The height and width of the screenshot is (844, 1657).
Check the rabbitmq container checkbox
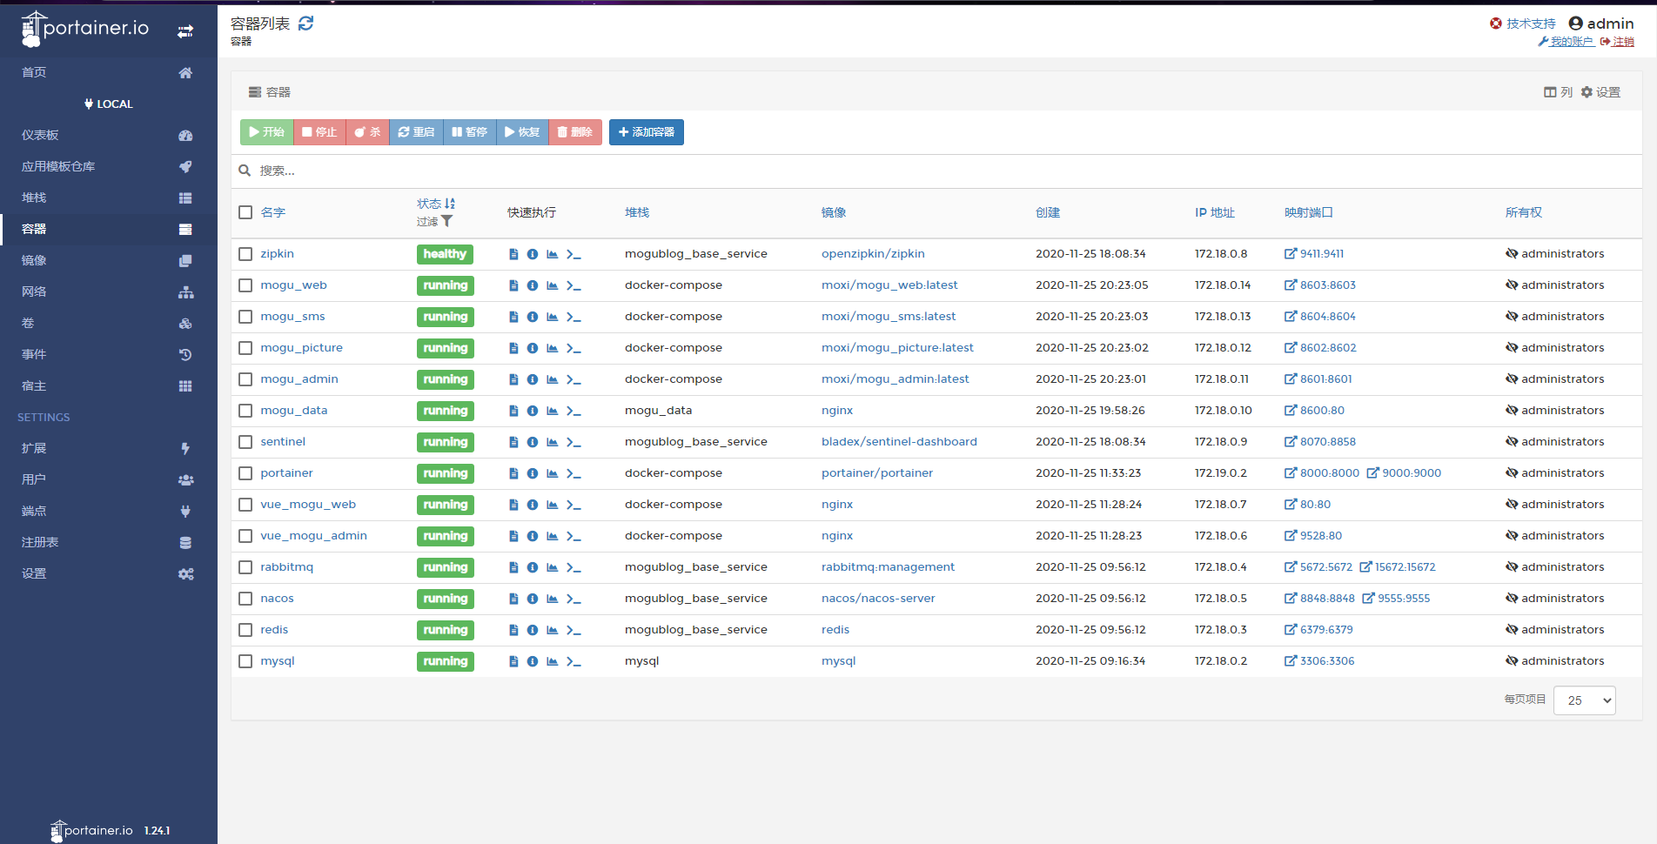[245, 567]
